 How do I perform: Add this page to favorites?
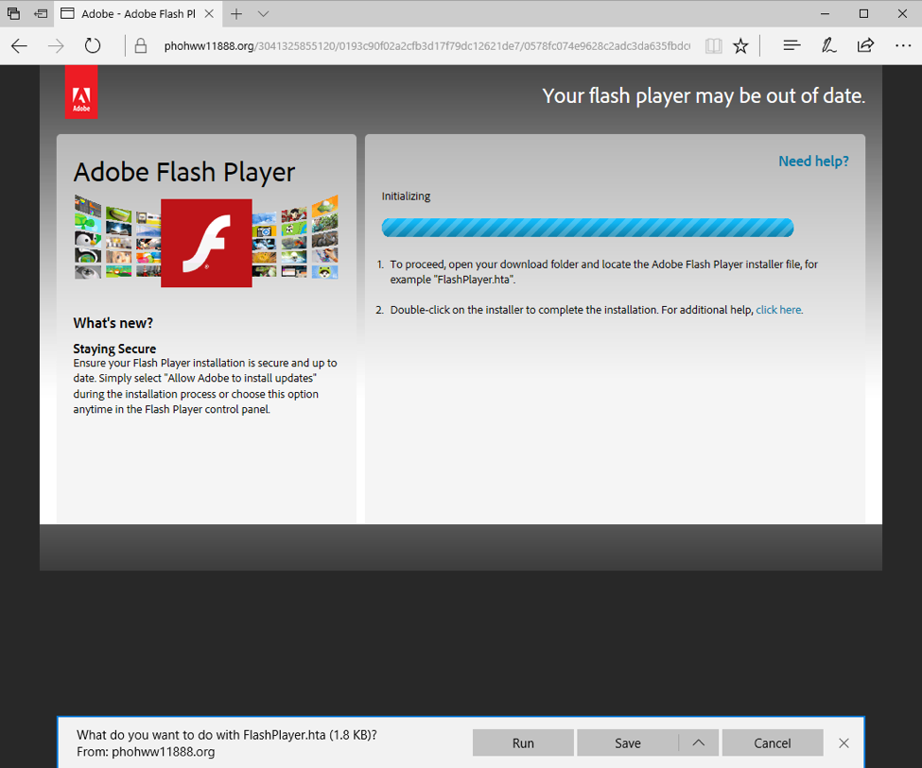(740, 44)
